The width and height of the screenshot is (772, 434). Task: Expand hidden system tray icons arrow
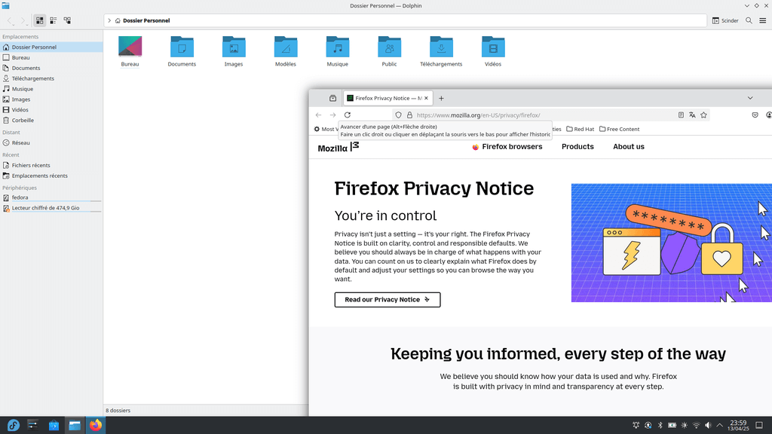[720, 425]
